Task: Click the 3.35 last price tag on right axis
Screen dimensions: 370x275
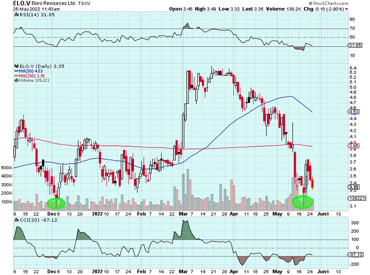Action: point(354,187)
